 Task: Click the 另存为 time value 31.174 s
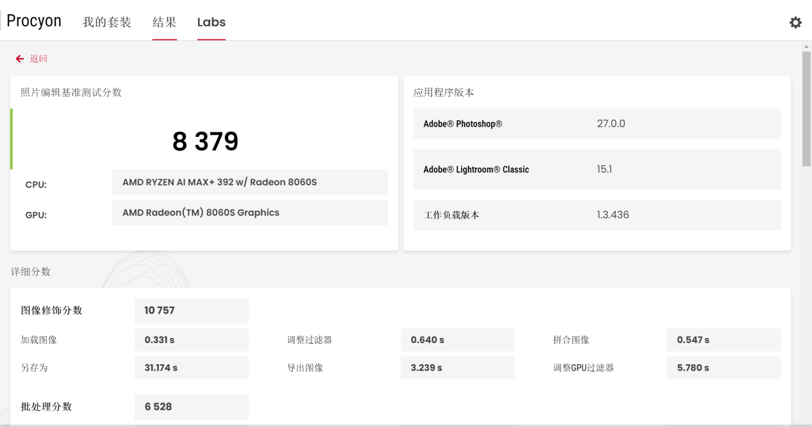click(191, 368)
